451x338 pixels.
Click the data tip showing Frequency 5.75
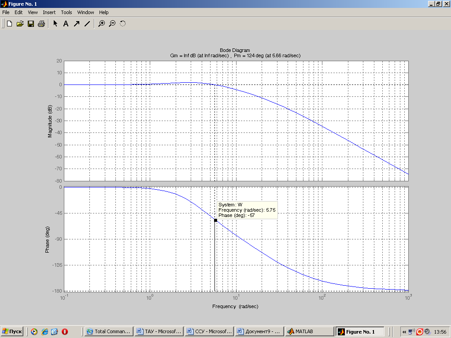[x=247, y=210]
